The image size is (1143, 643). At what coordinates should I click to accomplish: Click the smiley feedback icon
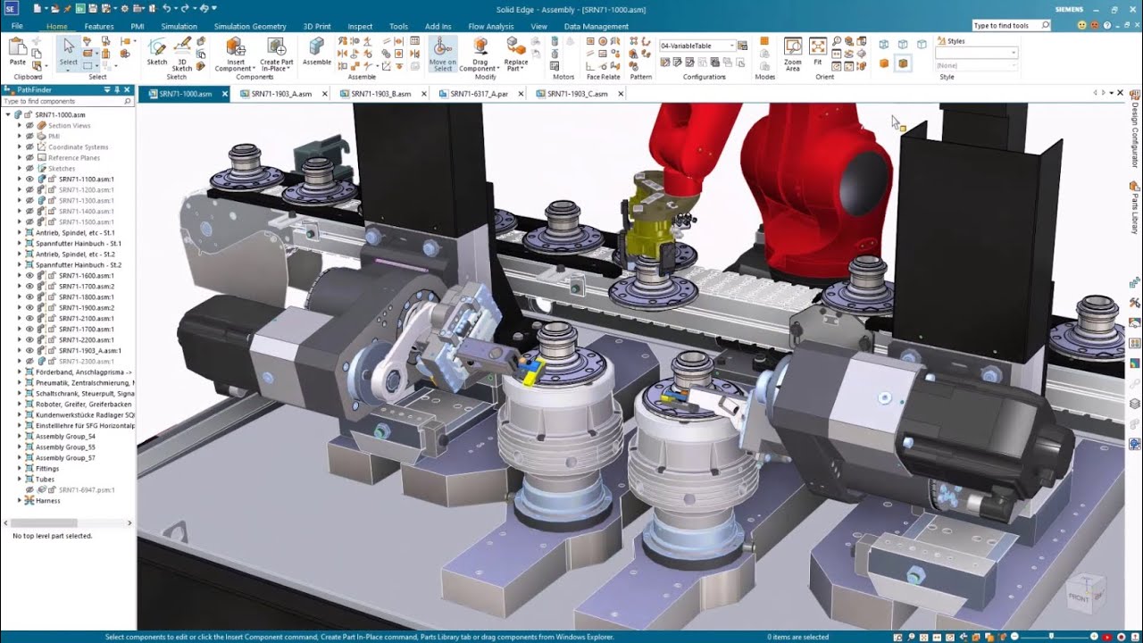pyautogui.click(x=1082, y=25)
